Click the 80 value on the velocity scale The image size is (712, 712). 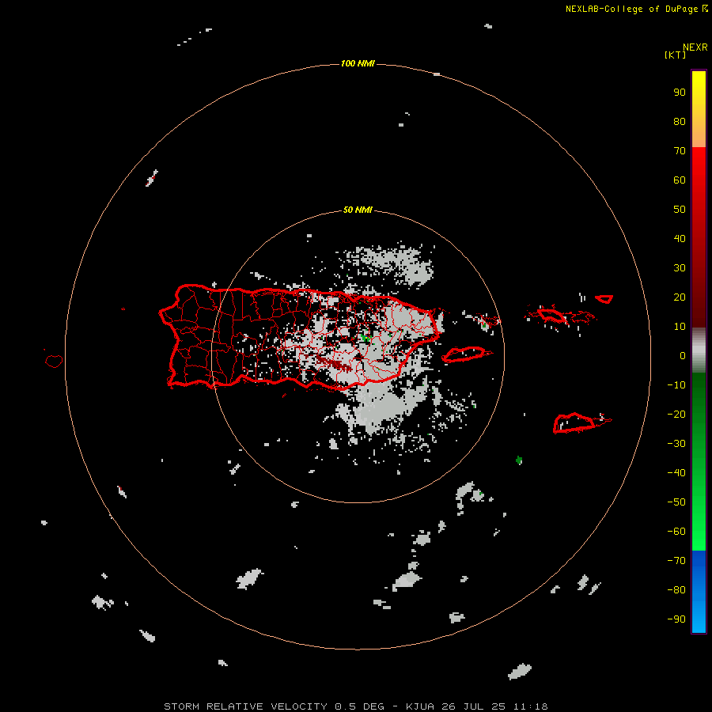[x=680, y=121]
